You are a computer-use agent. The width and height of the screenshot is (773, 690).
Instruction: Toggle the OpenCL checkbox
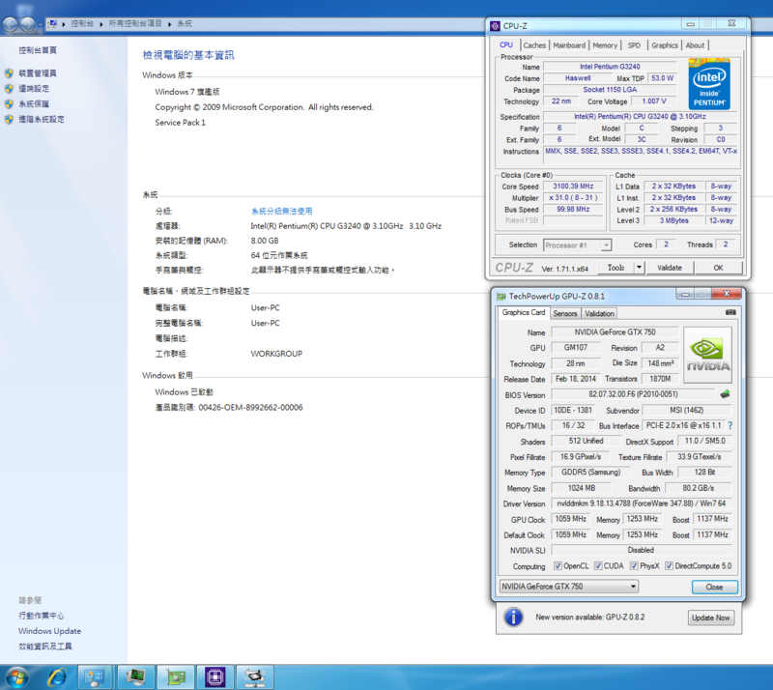(x=558, y=565)
